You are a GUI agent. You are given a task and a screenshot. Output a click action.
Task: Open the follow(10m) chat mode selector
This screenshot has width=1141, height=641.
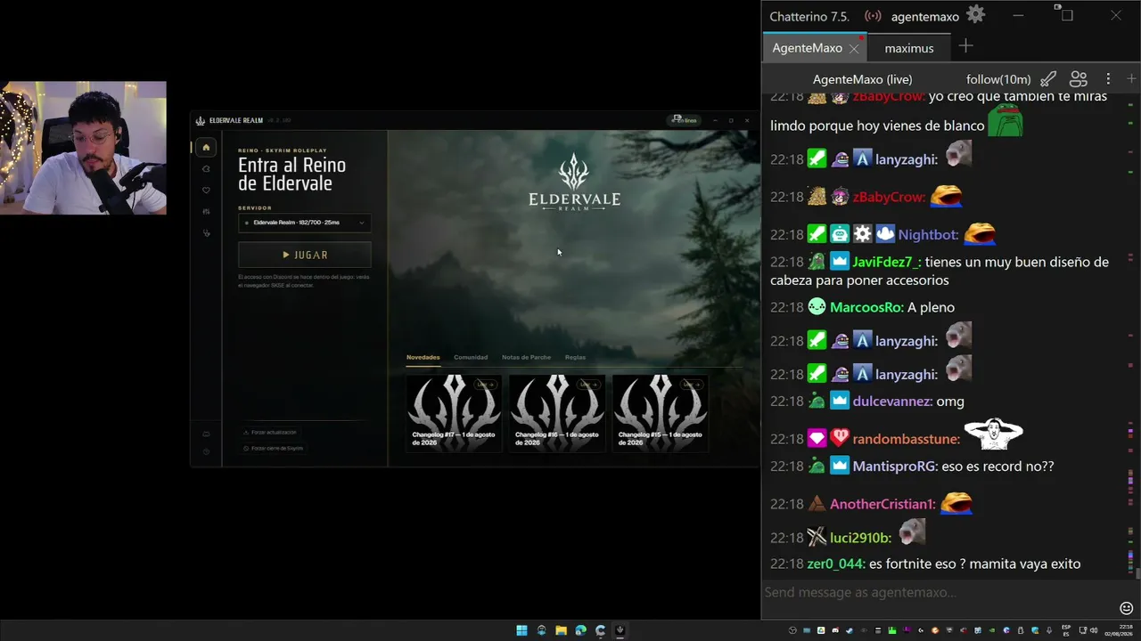[998, 79]
